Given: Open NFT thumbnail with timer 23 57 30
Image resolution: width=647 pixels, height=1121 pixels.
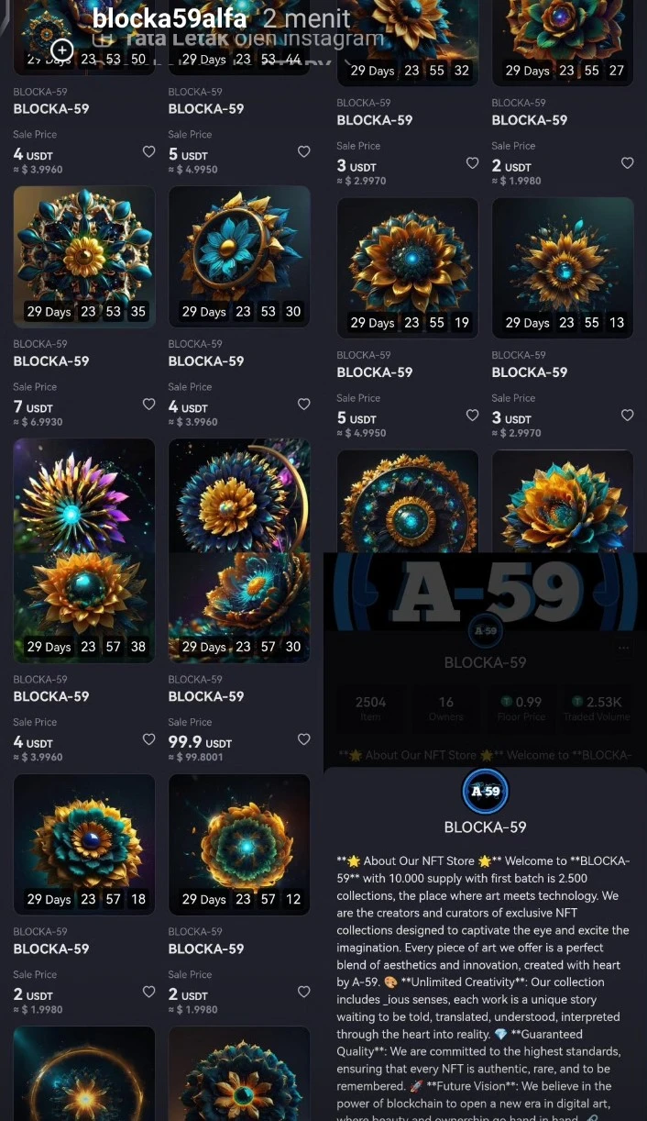Looking at the screenshot, I should [239, 550].
